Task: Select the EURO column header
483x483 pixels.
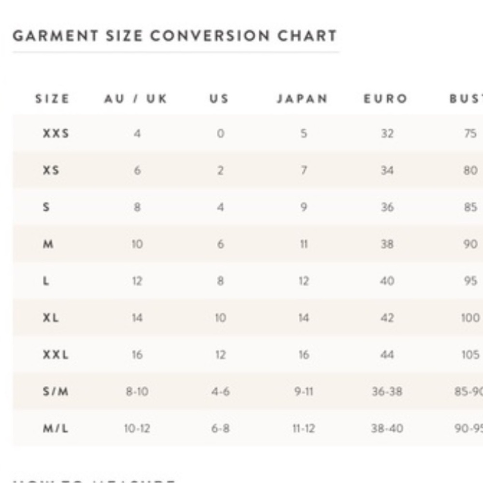Action: point(385,99)
